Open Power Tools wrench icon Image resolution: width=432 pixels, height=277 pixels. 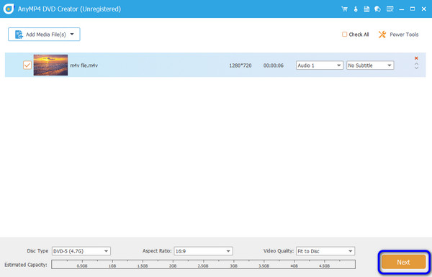(382, 35)
